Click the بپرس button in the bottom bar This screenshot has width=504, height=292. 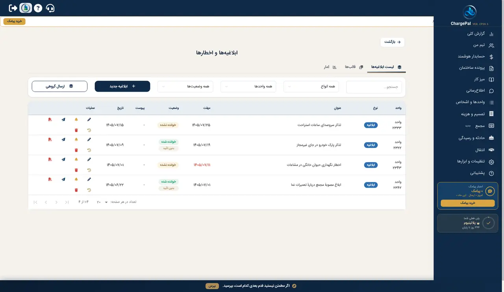point(212,286)
